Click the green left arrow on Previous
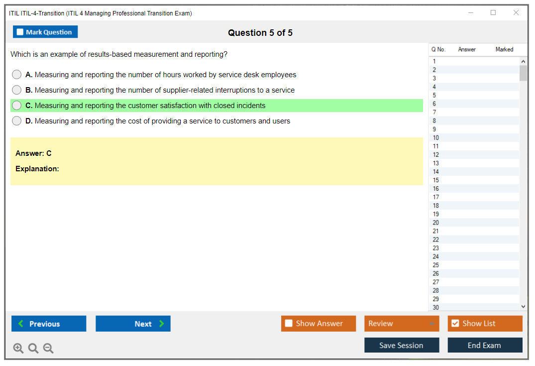Image resolution: width=535 pixels, height=366 pixels. click(x=21, y=324)
